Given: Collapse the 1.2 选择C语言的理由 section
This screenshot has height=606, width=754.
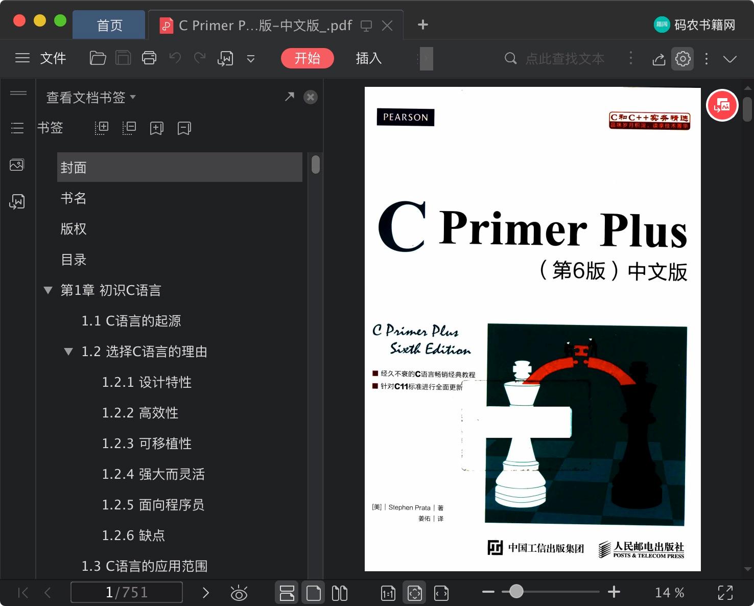Looking at the screenshot, I should [x=67, y=351].
